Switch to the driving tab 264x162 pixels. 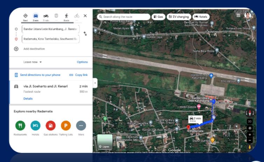[x=35, y=16]
